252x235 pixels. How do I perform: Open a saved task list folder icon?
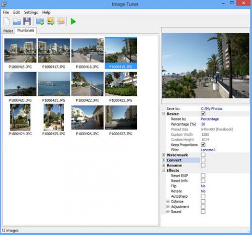17,22
